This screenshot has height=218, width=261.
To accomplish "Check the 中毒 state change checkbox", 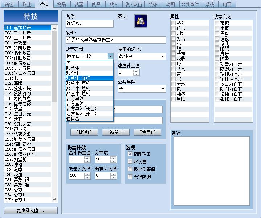I will coord(217,28).
